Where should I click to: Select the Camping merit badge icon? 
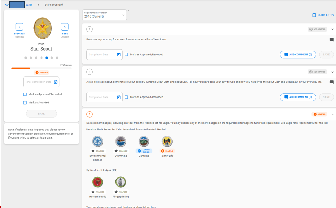(x=144, y=141)
